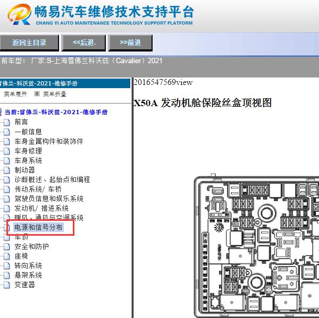Click the X50A 发动机舱保险丝盒顶视图 heading

tap(203, 103)
